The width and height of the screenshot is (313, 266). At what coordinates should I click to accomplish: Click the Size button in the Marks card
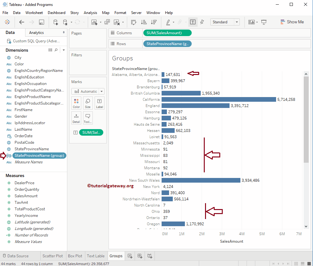(87, 103)
